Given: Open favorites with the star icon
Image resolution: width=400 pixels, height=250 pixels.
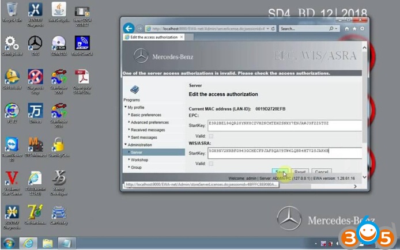Looking at the screenshot, I should point(354,29).
